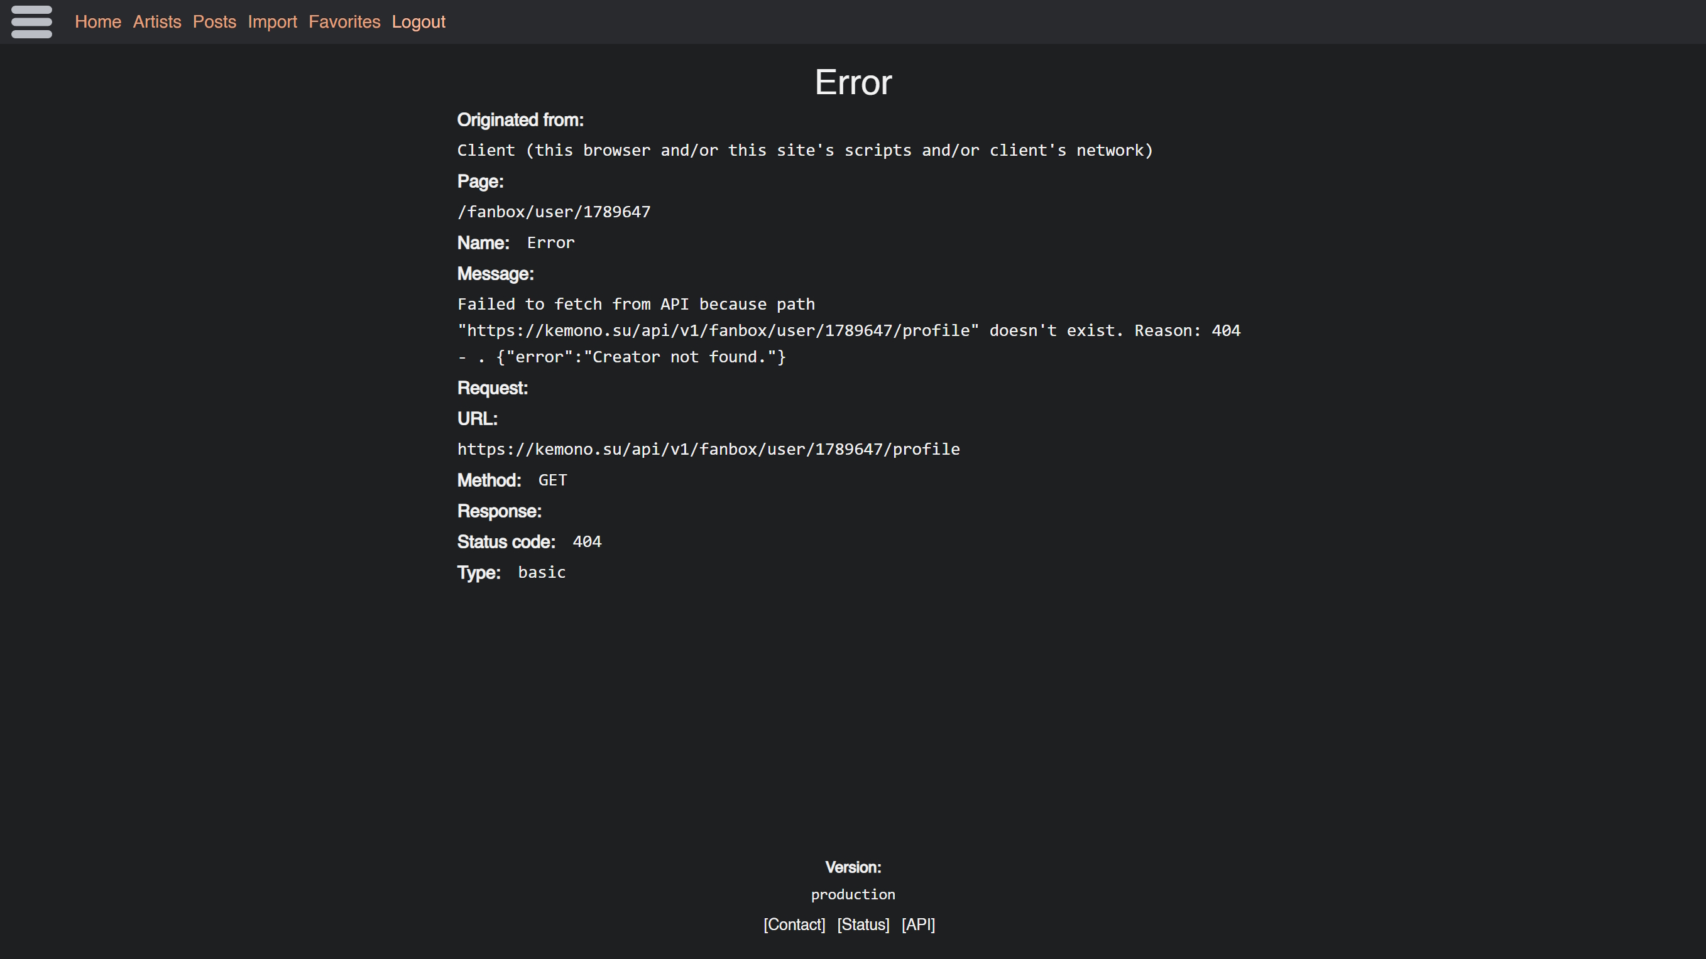Image resolution: width=1706 pixels, height=959 pixels.
Task: Click the "Originated from:" label
Action: pyautogui.click(x=520, y=120)
